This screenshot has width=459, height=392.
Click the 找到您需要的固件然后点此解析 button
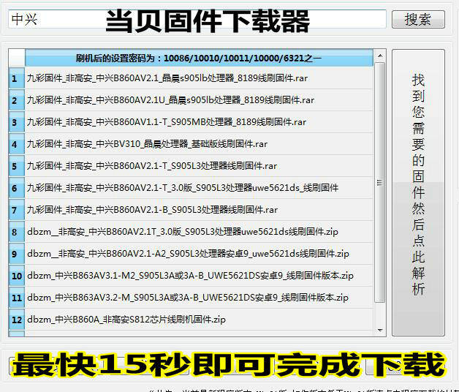(418, 192)
